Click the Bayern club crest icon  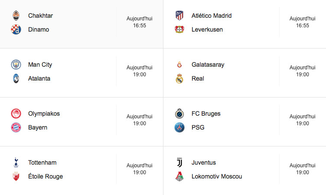tap(16, 127)
